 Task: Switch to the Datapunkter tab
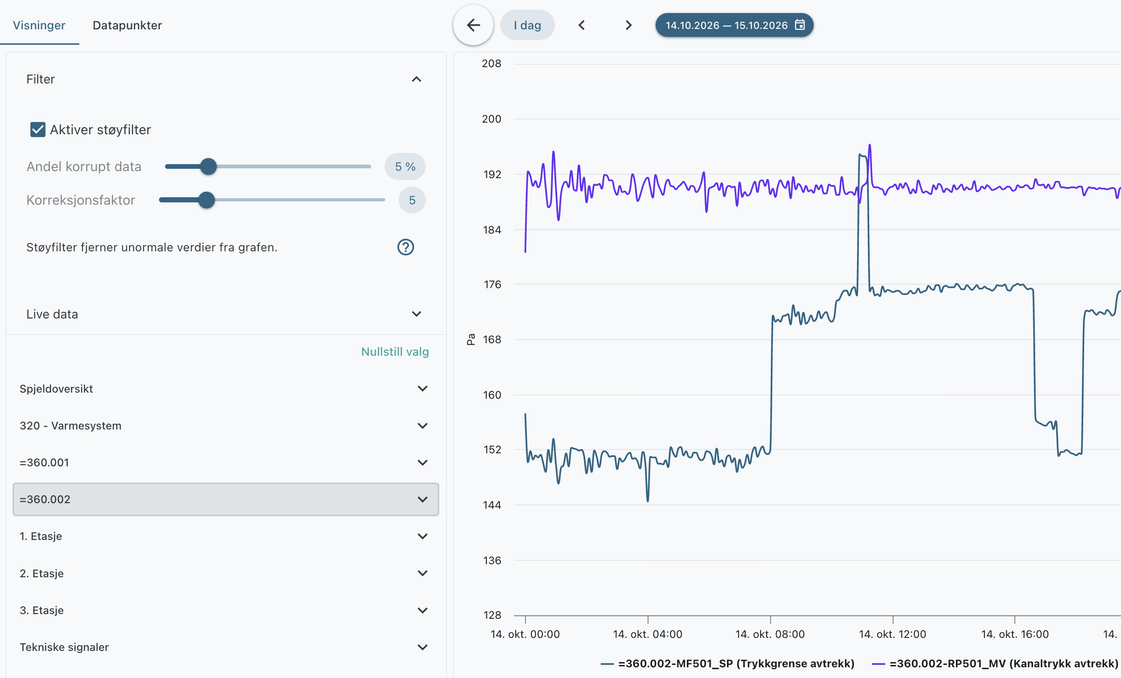127,25
